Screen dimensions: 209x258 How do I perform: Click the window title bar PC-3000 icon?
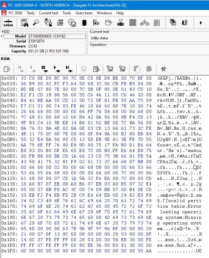pyautogui.click(x=4, y=5)
